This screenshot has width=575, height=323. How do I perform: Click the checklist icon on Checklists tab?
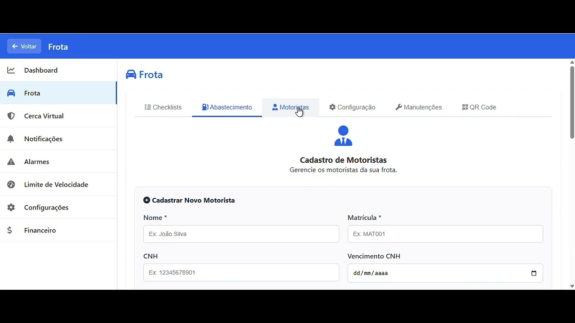pyautogui.click(x=147, y=107)
